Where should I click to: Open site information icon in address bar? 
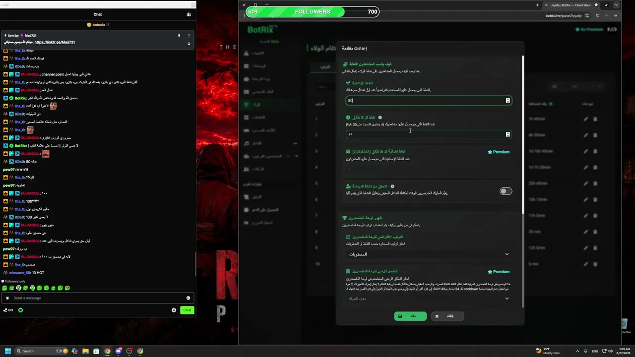pos(587,16)
